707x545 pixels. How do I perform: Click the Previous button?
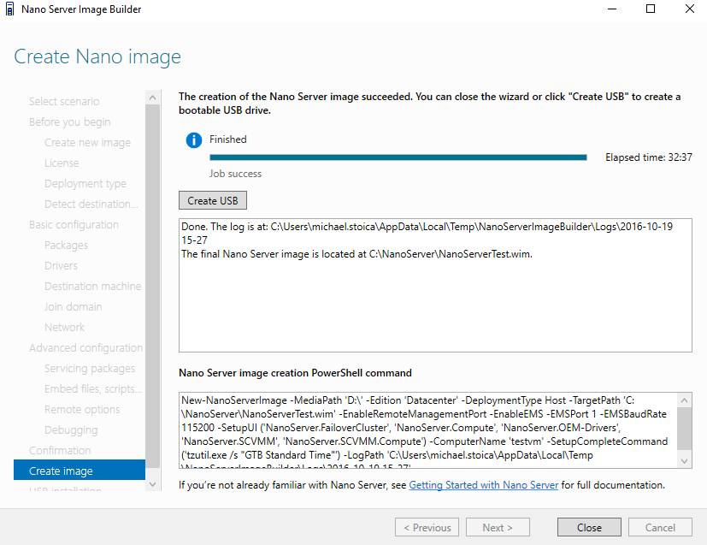(427, 527)
